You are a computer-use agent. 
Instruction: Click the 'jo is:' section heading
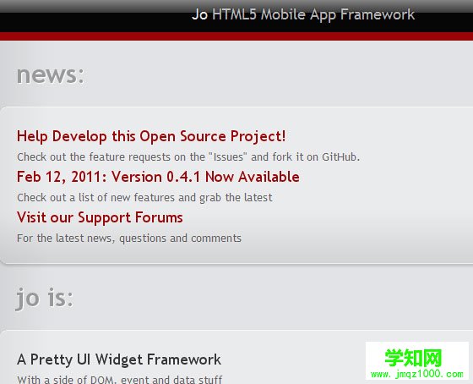tap(44, 299)
